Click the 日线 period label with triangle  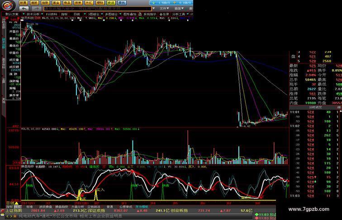(12, 203)
